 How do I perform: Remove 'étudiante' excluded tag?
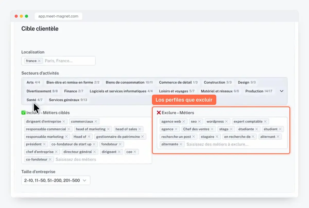click(256, 129)
